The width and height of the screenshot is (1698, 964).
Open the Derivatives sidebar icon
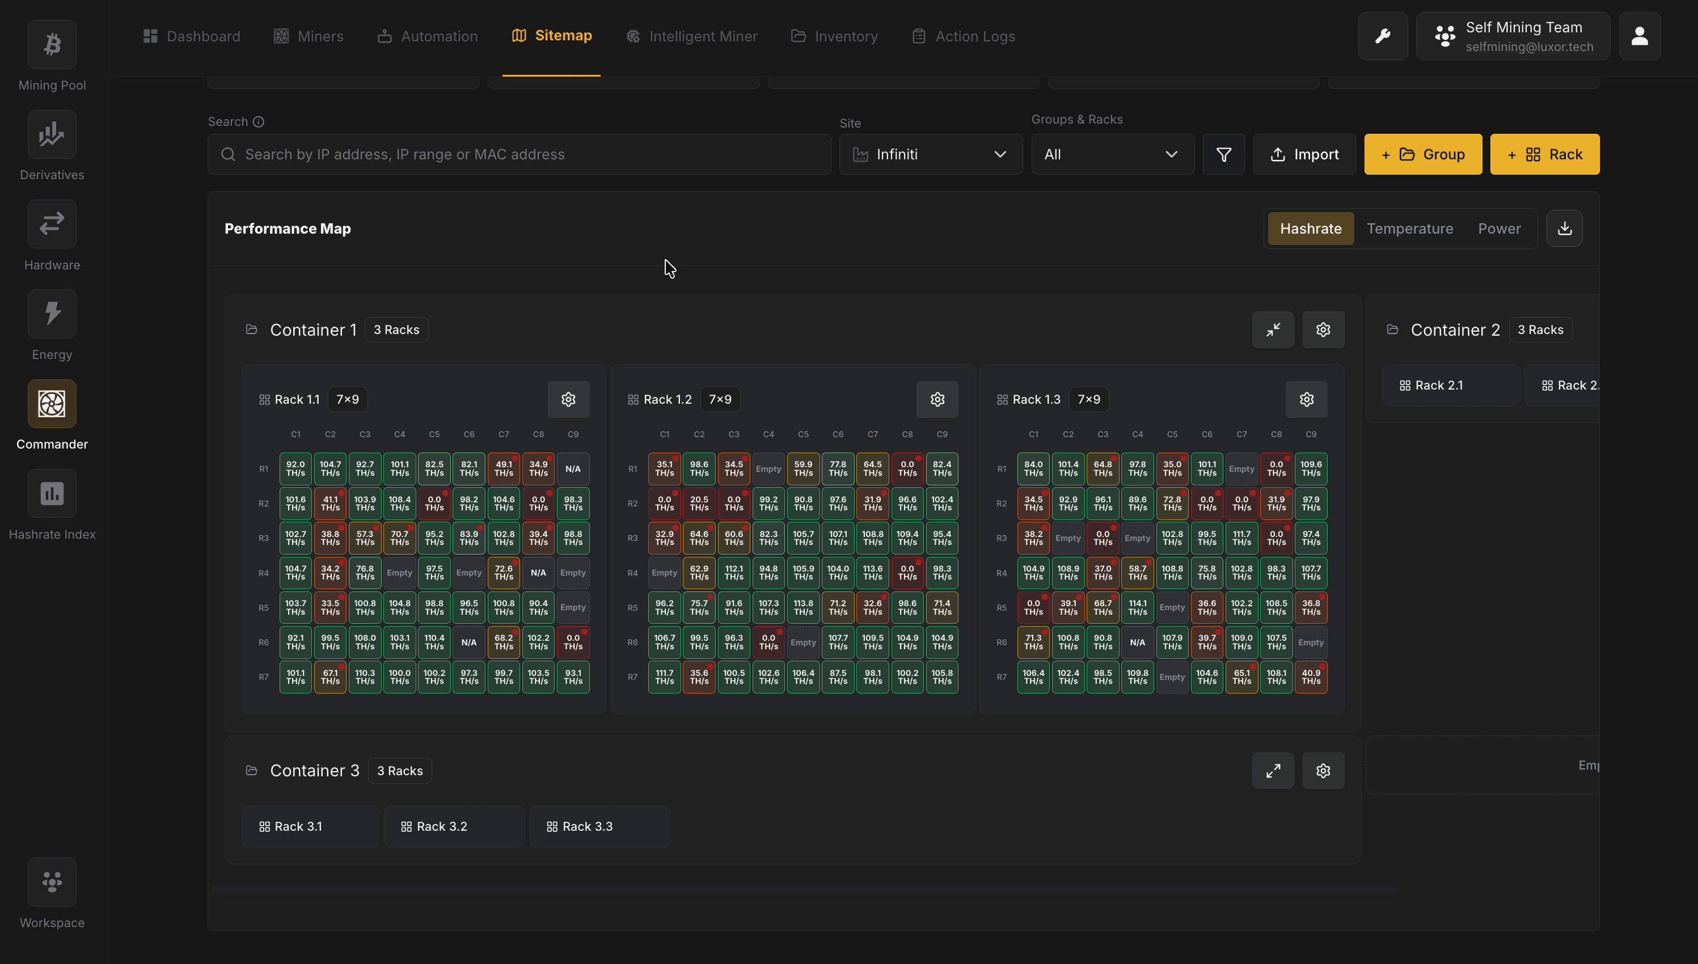[x=52, y=135]
